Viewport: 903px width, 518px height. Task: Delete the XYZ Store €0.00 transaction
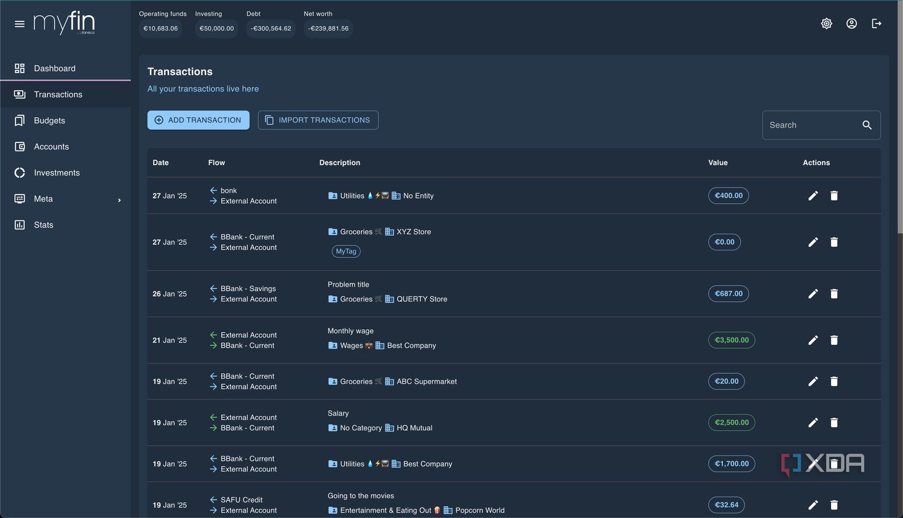coord(834,242)
